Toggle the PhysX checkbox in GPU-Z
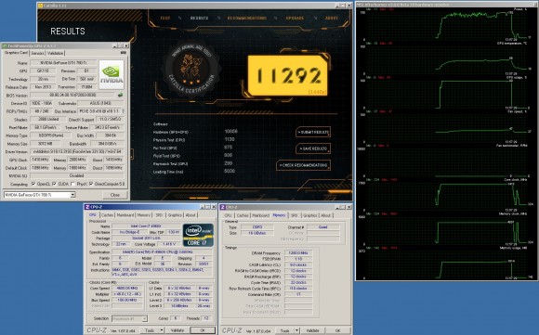The height and width of the screenshot is (335, 539). [72, 184]
